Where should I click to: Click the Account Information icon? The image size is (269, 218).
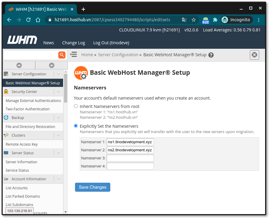[6, 179]
